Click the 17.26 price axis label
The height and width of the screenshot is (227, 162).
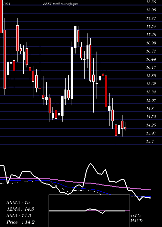click(x=151, y=35)
